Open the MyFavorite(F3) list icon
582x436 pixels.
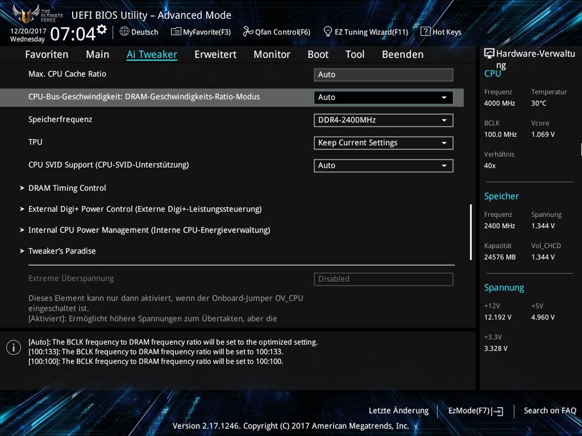[x=176, y=31]
